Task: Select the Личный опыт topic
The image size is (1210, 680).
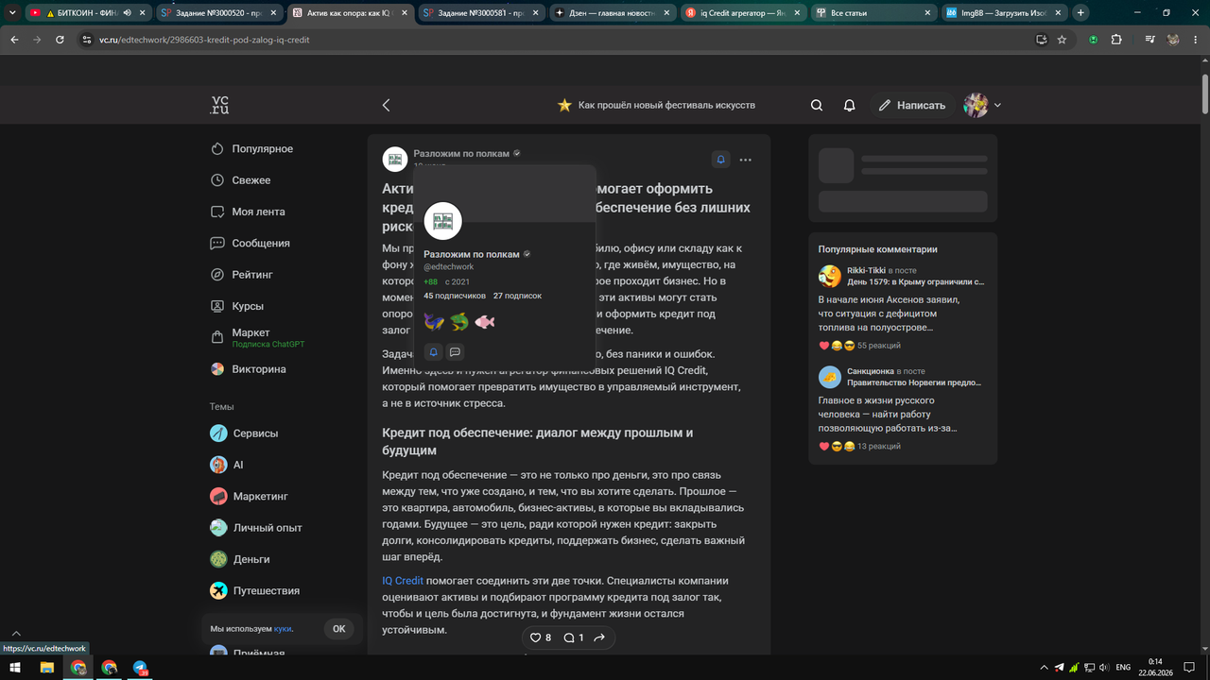Action: pyautogui.click(x=255, y=528)
